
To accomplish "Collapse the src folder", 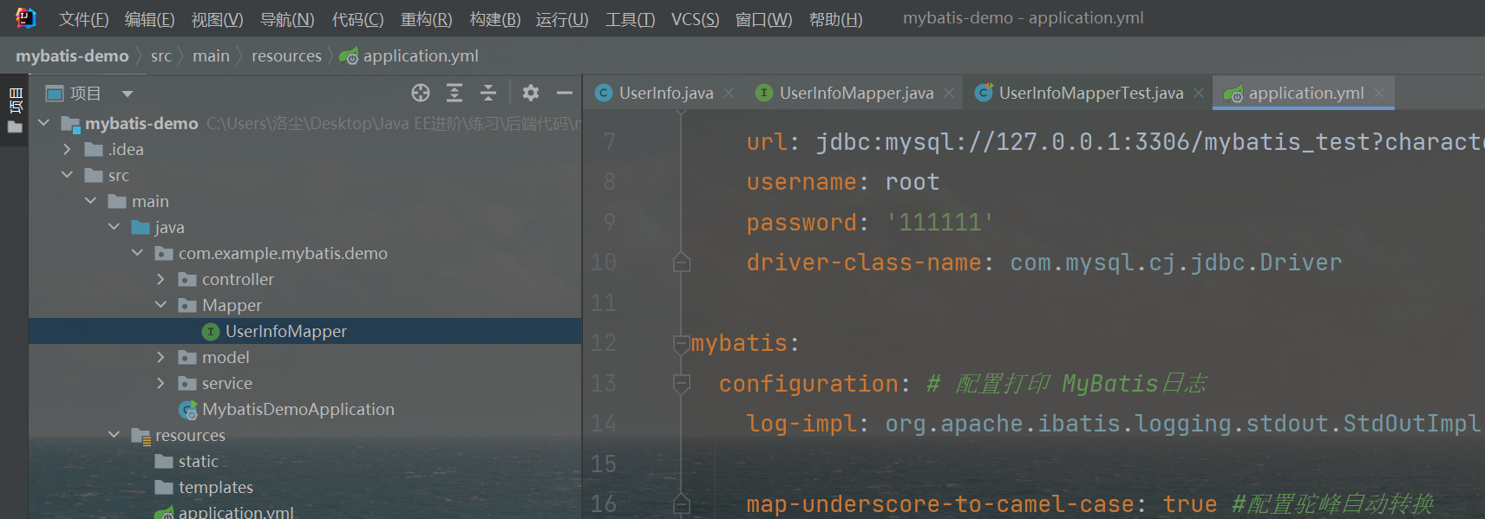I will tap(68, 175).
